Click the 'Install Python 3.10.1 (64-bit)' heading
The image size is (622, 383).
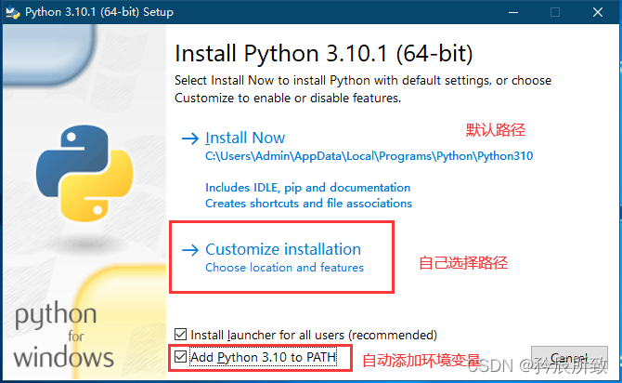click(x=324, y=52)
